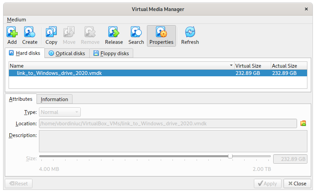Screen dimensions: 316x193
Task: Click the Remove toolbar icon
Action: coord(90,32)
